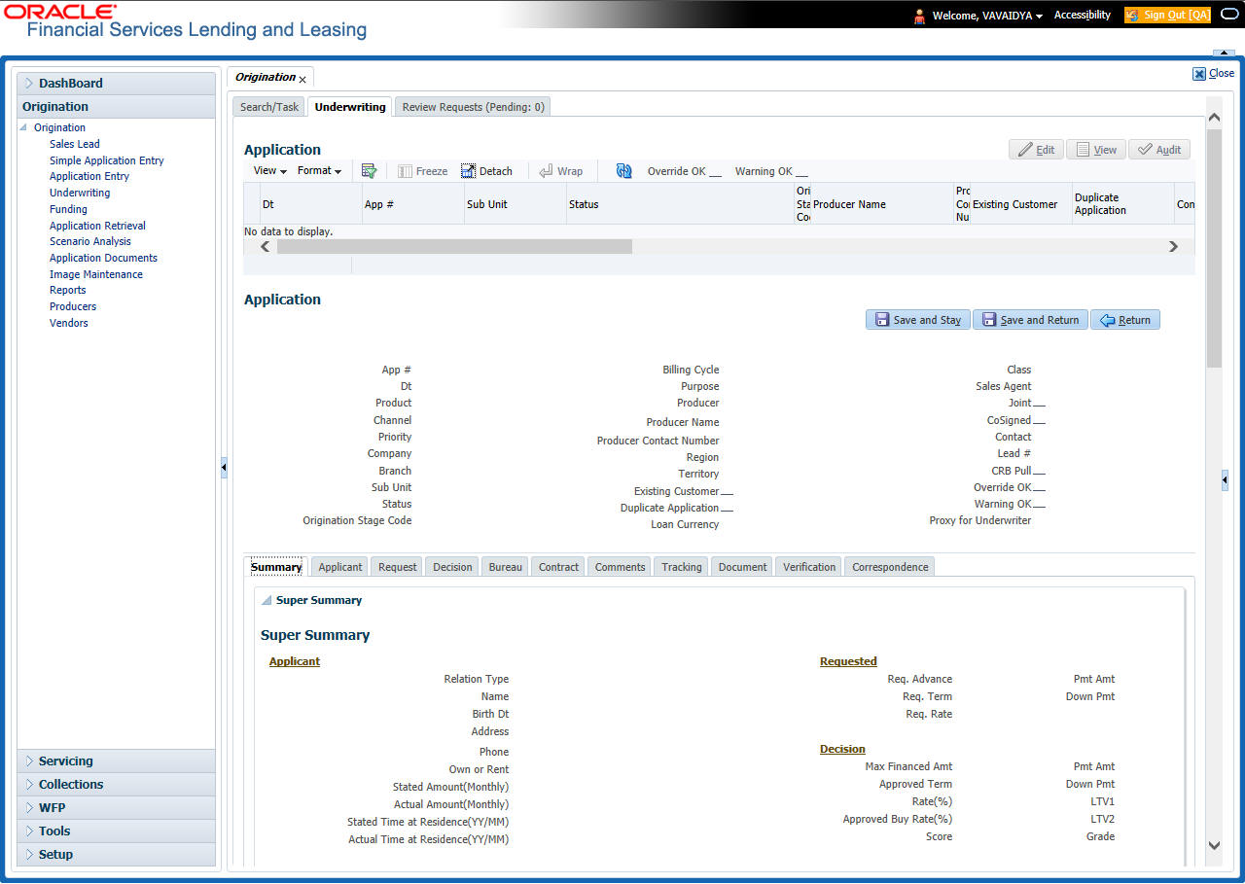Switch to the Verification tab

[809, 567]
